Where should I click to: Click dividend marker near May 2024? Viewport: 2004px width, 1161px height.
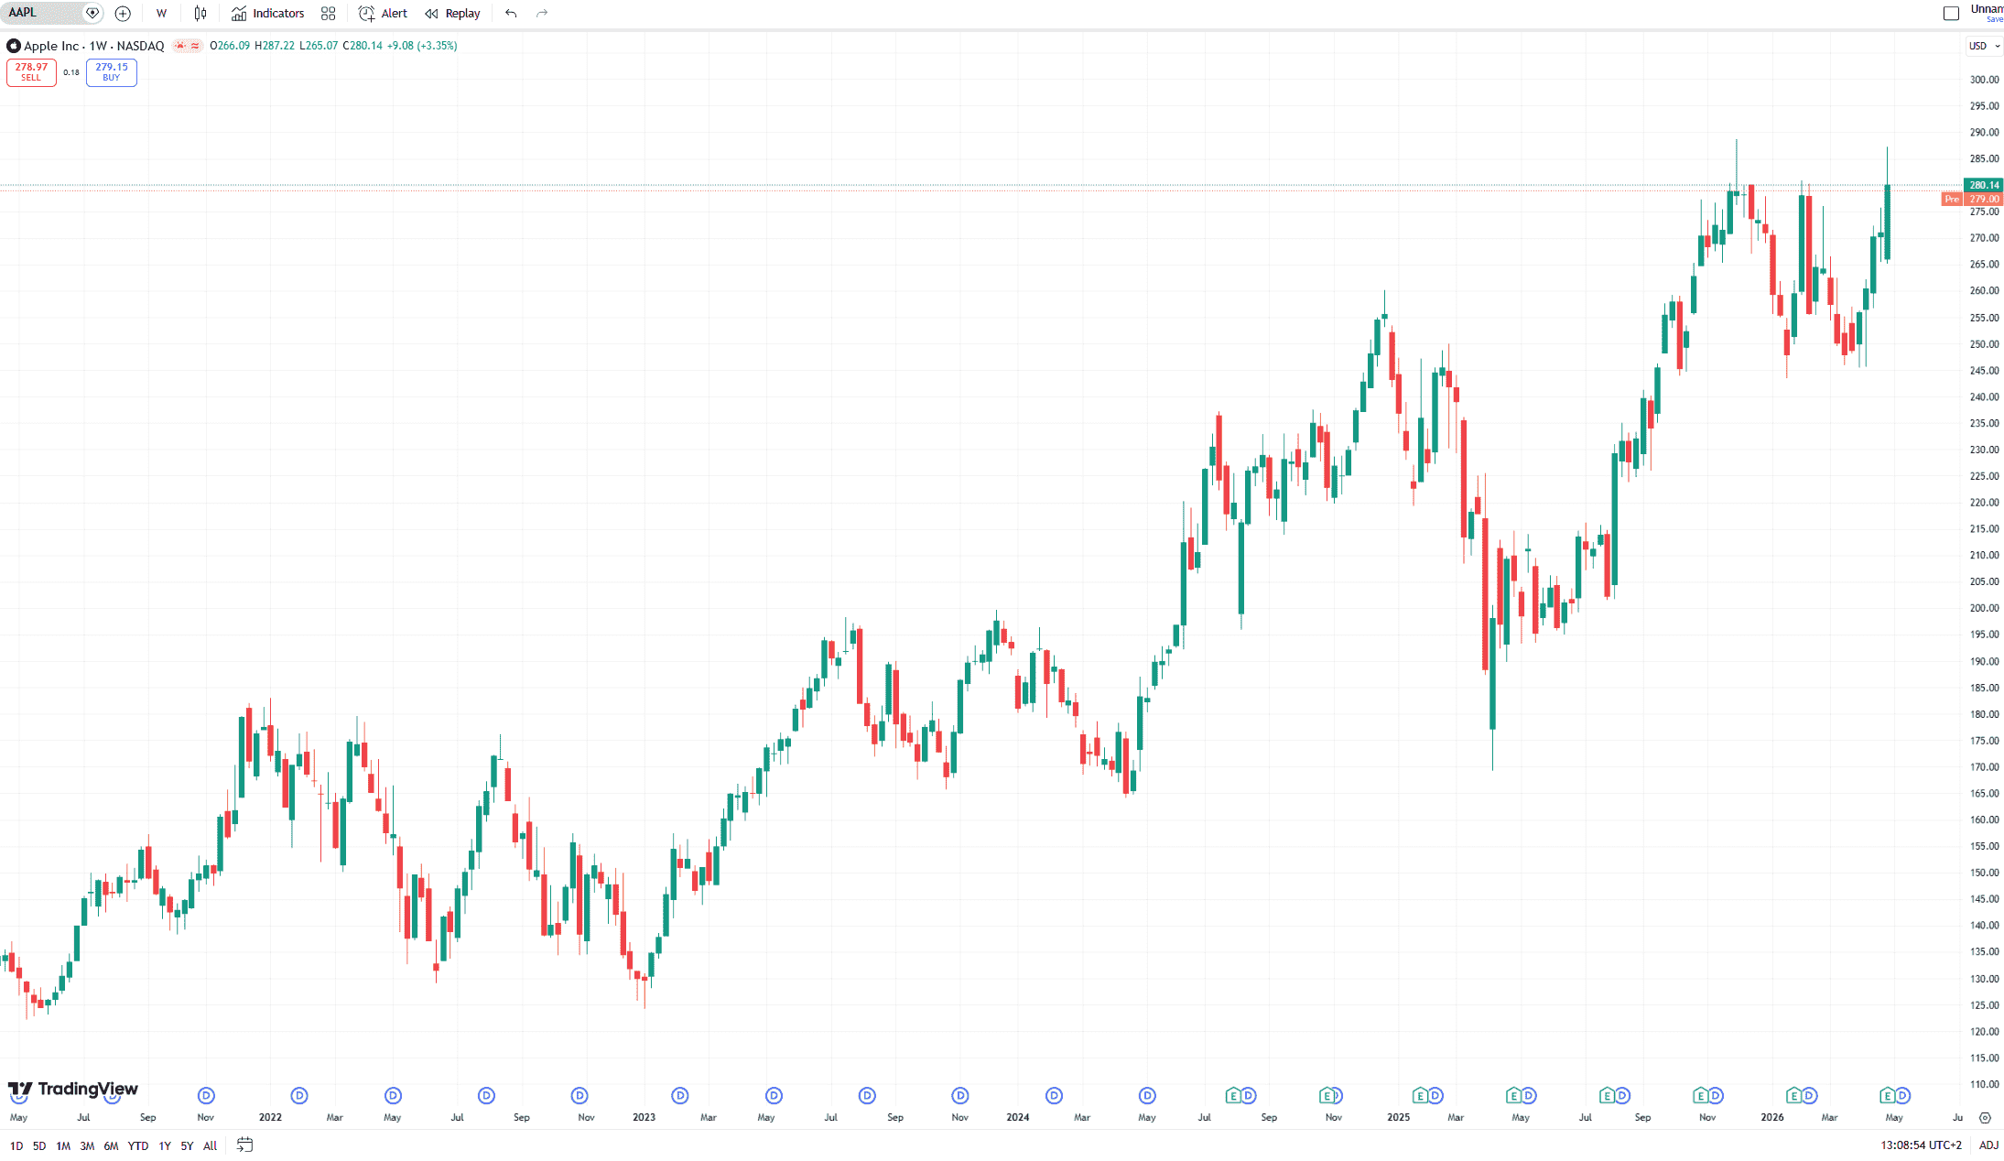tap(1147, 1096)
